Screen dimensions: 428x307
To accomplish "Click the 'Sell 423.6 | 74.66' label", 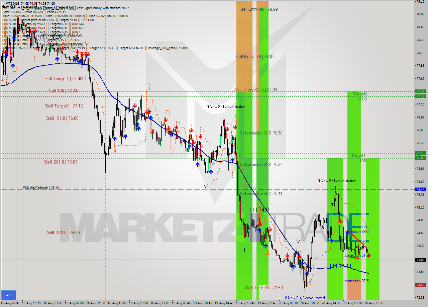I will pos(63,232).
